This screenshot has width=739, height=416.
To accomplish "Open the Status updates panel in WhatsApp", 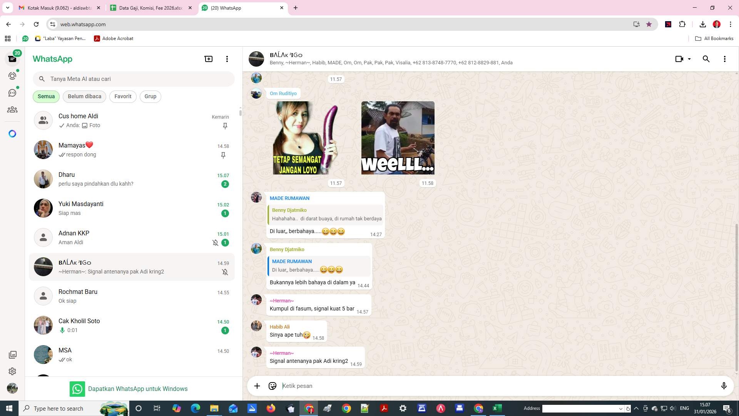I will [12, 76].
